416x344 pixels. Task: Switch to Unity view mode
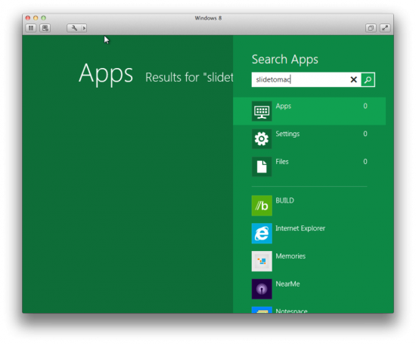coord(371,28)
